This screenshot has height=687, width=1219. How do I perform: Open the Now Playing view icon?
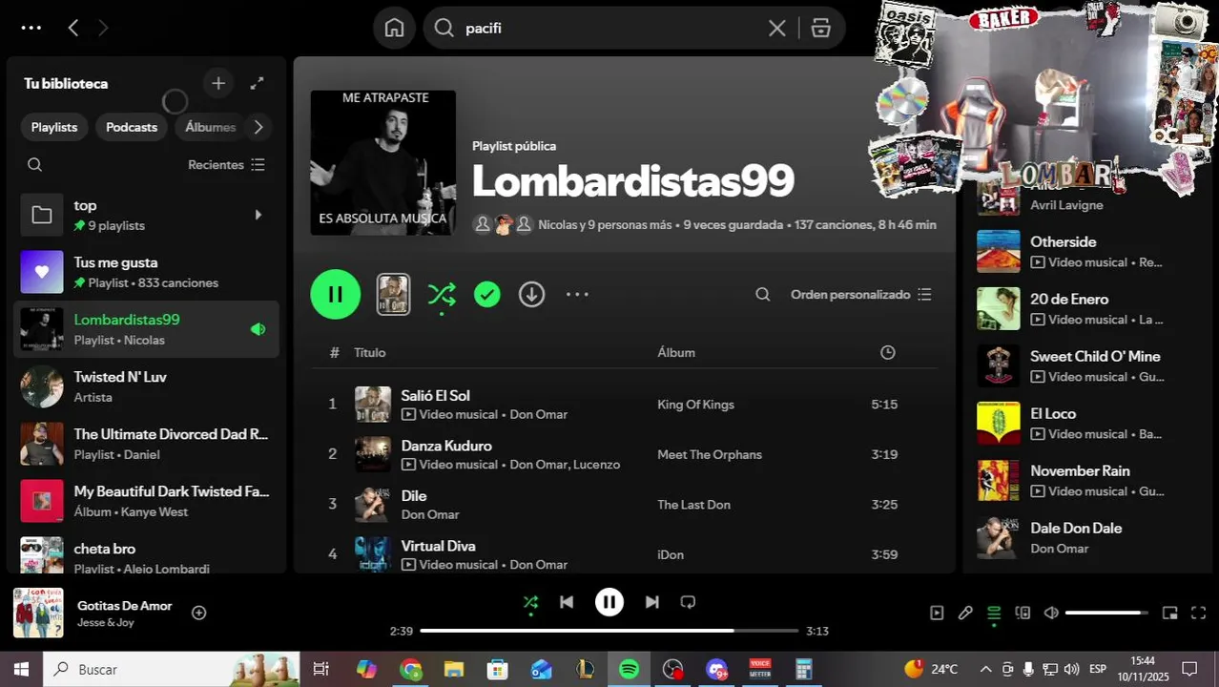coord(937,613)
